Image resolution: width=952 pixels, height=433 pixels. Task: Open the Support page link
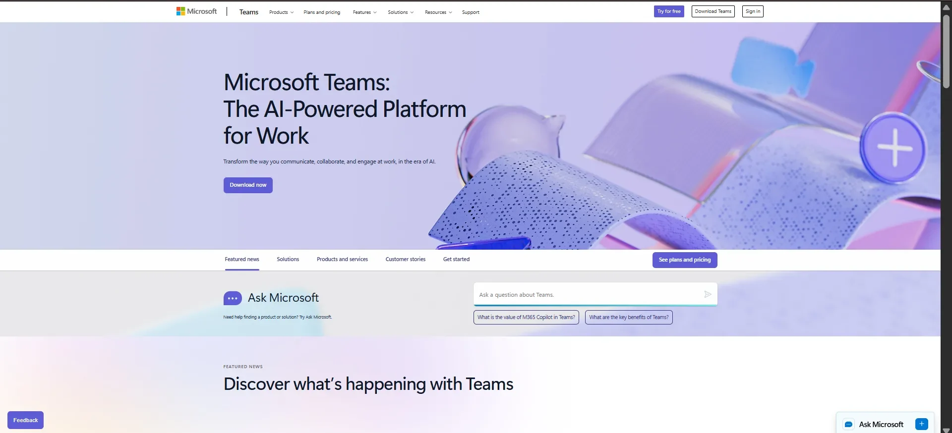point(471,12)
